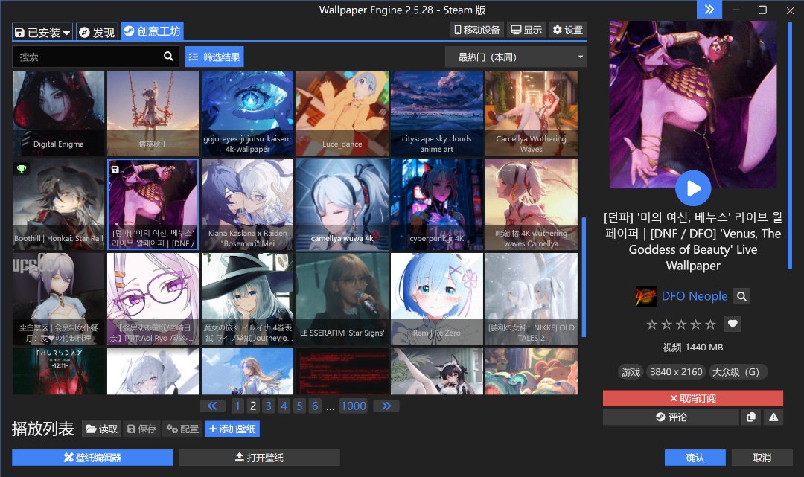This screenshot has height=477, width=804.
Task: Open the 最热门 (本周) sort dropdown
Action: (x=516, y=57)
